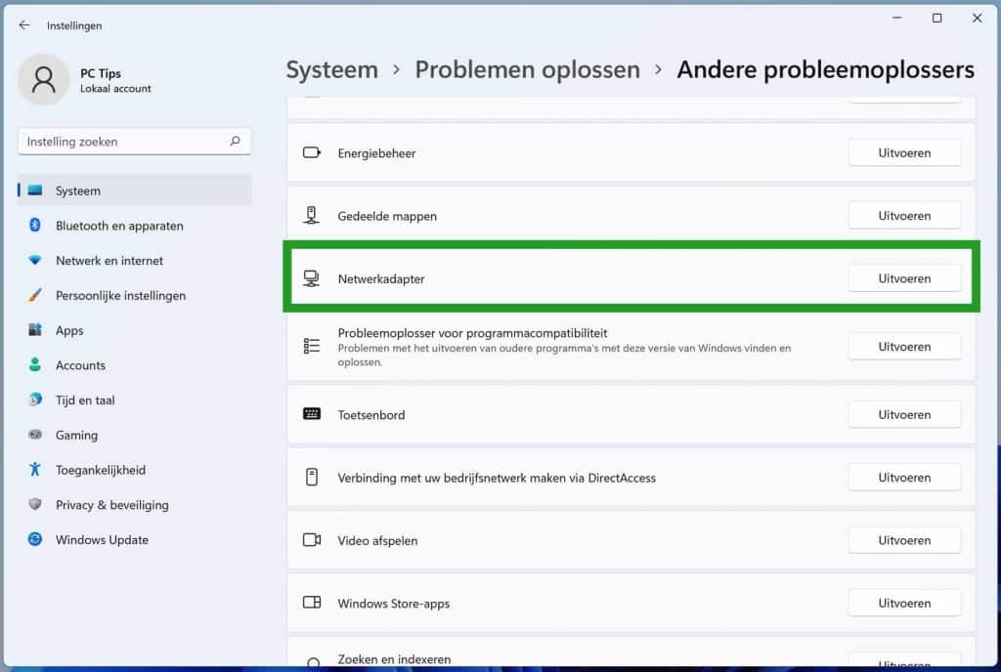1001x672 pixels.
Task: Navigate to Problemen oplossen breadcrumb
Action: (527, 69)
